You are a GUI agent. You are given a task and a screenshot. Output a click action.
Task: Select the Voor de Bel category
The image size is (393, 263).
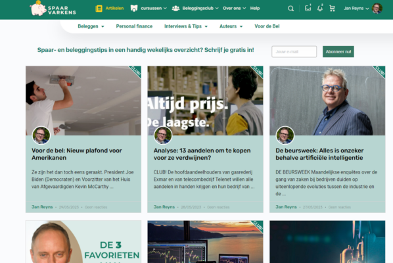click(x=267, y=26)
